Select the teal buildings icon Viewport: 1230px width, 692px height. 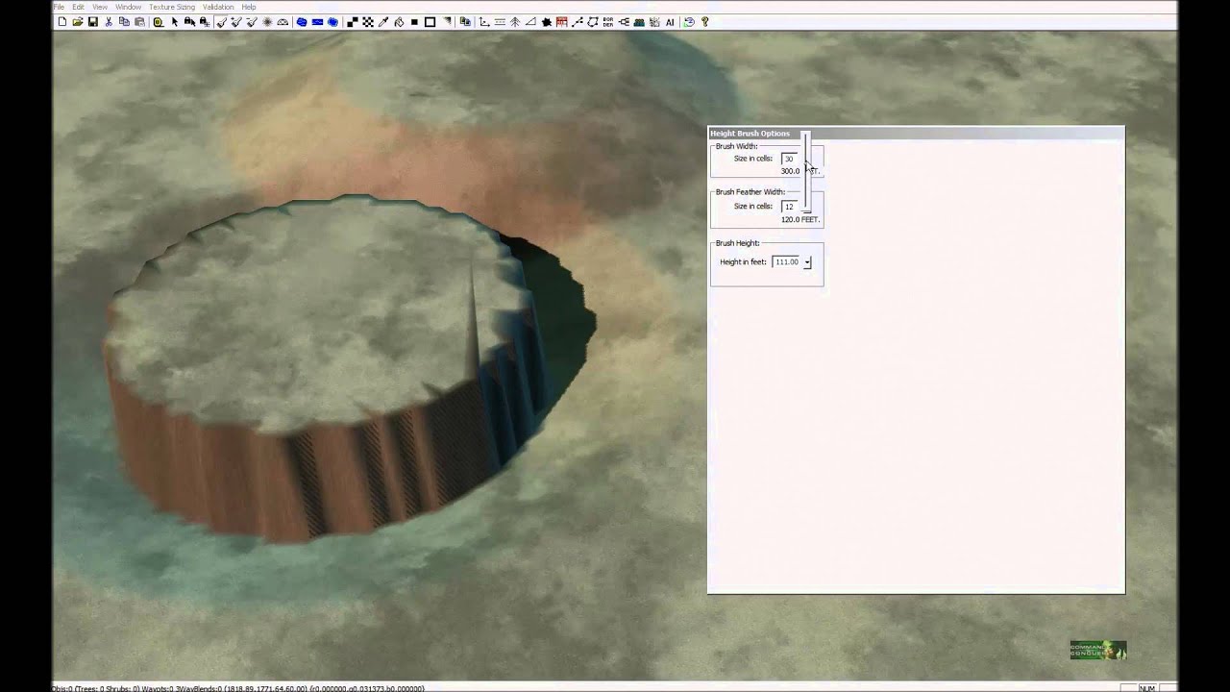pos(639,21)
